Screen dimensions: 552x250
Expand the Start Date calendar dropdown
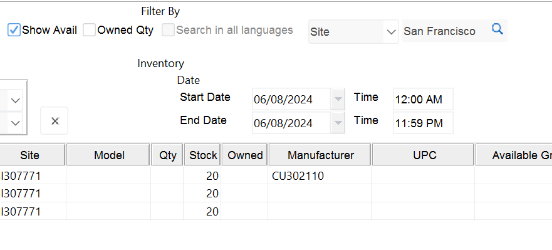coord(338,99)
